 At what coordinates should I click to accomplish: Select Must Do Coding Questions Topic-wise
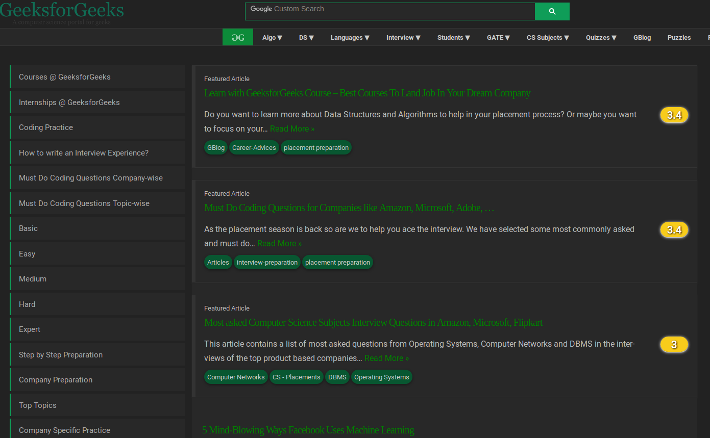tap(84, 203)
